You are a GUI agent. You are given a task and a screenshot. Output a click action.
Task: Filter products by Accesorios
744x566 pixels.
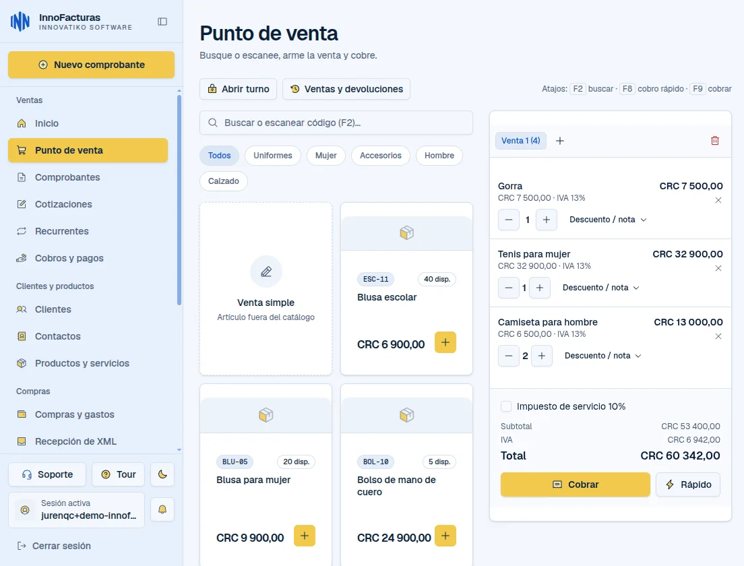point(381,156)
